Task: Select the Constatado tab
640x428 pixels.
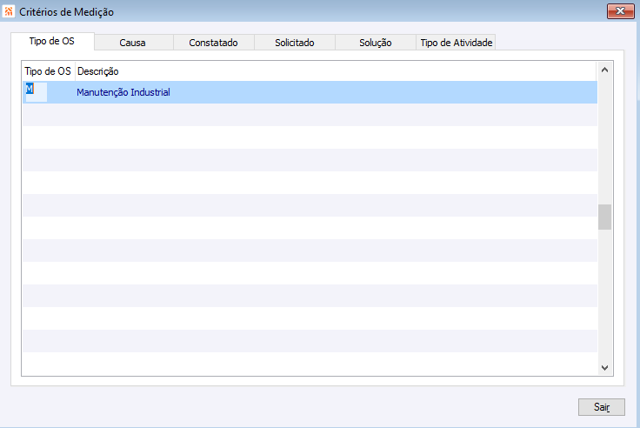Action: tap(213, 43)
